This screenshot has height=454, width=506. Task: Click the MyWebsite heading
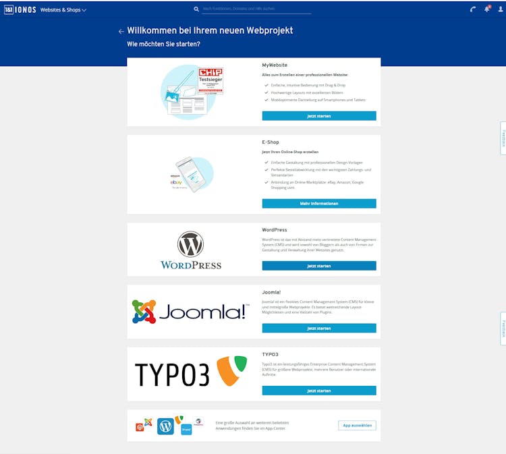click(x=275, y=65)
